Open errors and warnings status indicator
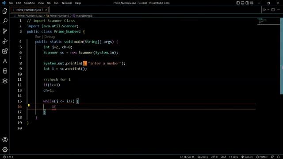 8,157
